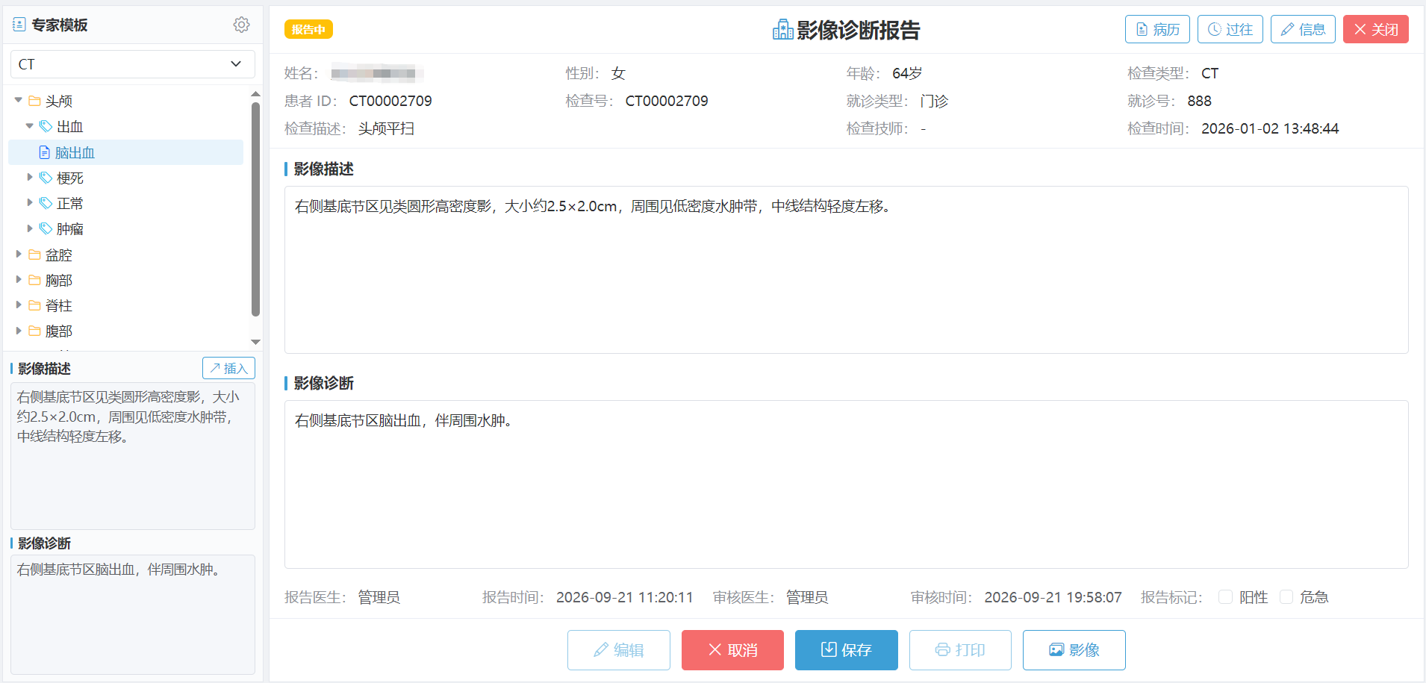
Task: Close the report with 关闭
Action: pos(1376,29)
